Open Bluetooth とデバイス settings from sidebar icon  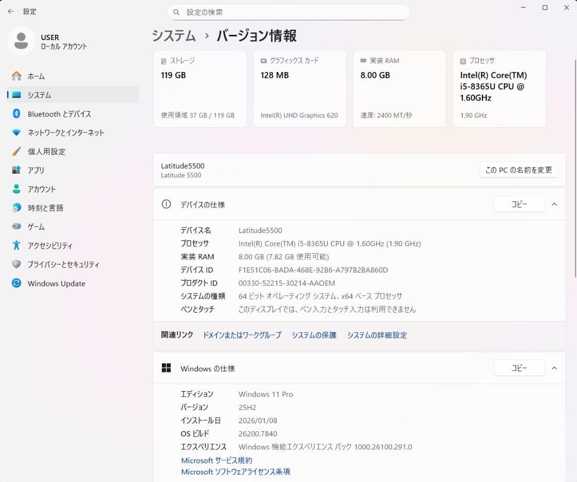click(16, 114)
